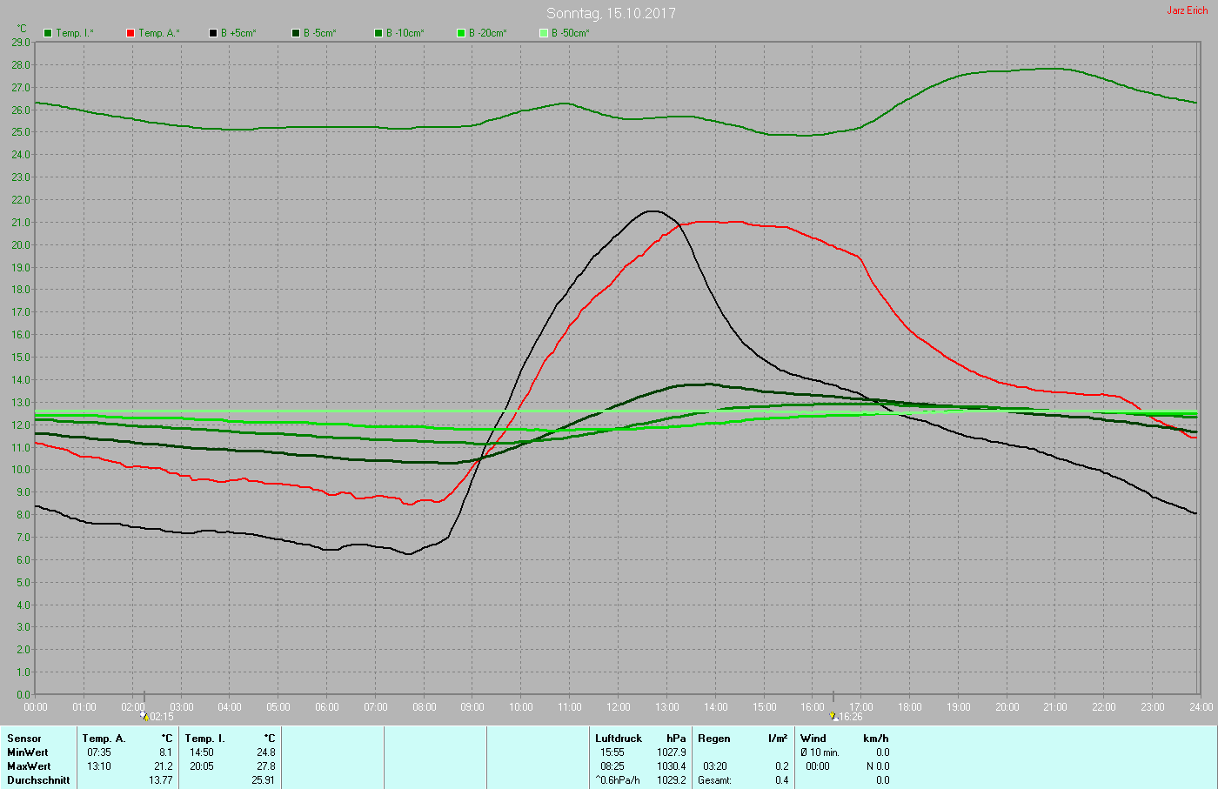Screen dimensions: 1218x789
Task: Click the 'MinWert' row label
Action: pyautogui.click(x=28, y=752)
